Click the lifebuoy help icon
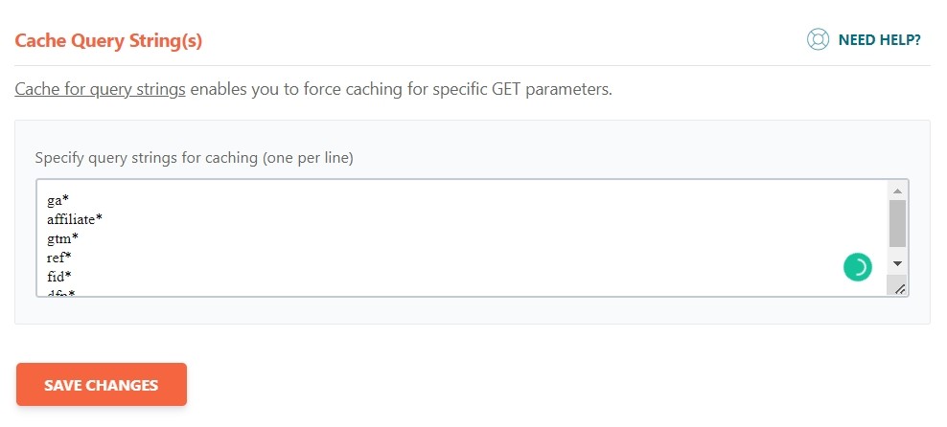 pyautogui.click(x=818, y=40)
